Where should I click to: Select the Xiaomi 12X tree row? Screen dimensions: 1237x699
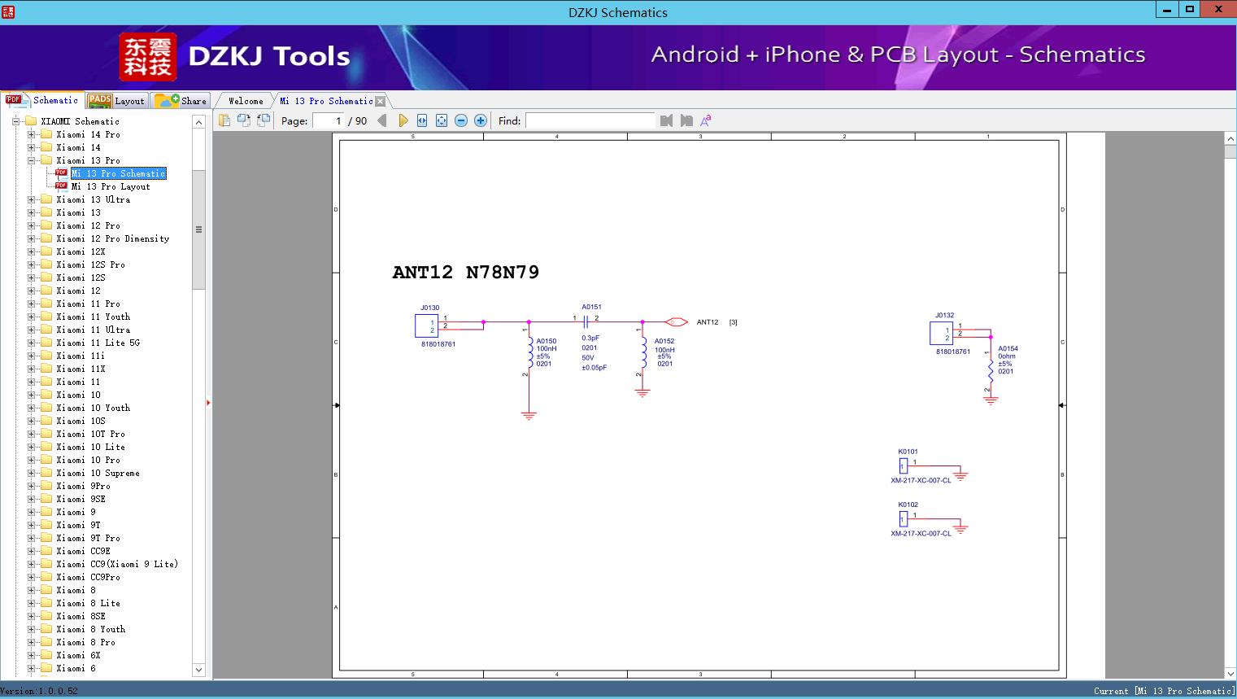[x=81, y=251]
